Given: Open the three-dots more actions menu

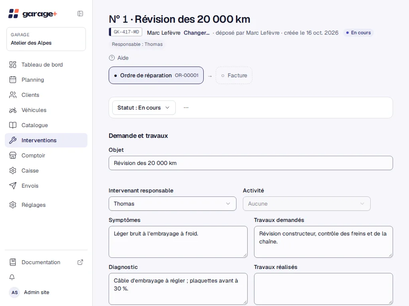Looking at the screenshot, I should tap(186, 108).
